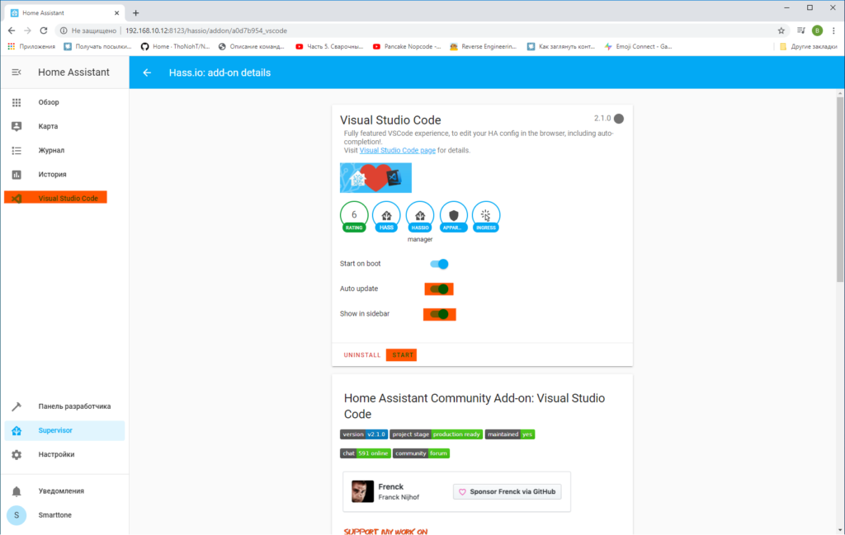Open Reverse Engineering bookmark
Screen dimensions: 845x535
pyautogui.click(x=483, y=46)
